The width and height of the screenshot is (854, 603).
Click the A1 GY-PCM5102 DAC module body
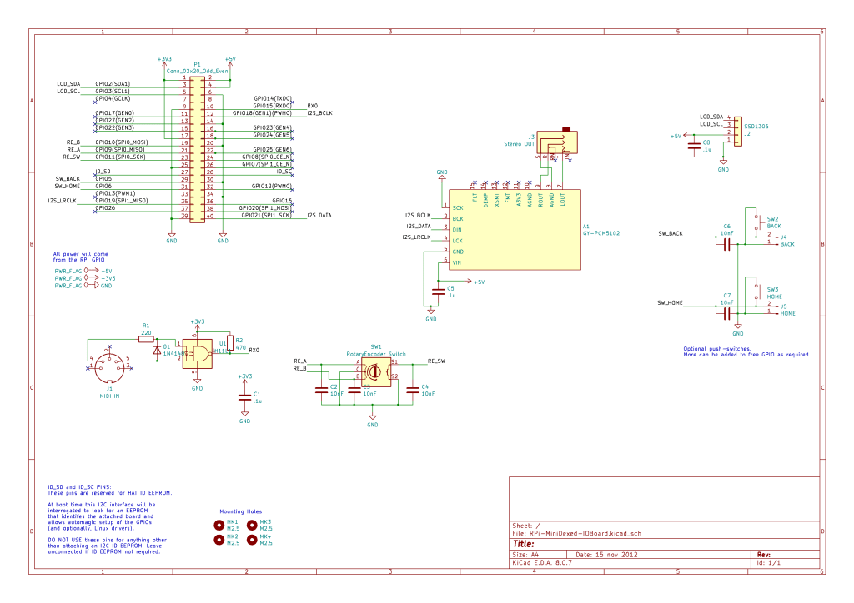coord(511,230)
